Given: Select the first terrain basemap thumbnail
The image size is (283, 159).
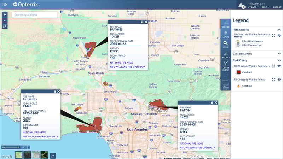Looking at the screenshot, I should [x=19, y=155].
